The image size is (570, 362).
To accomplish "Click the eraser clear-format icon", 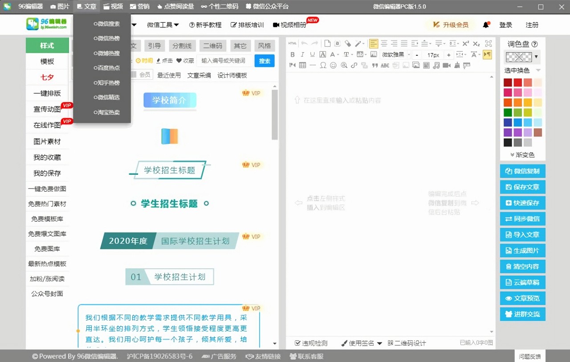I will [348, 44].
